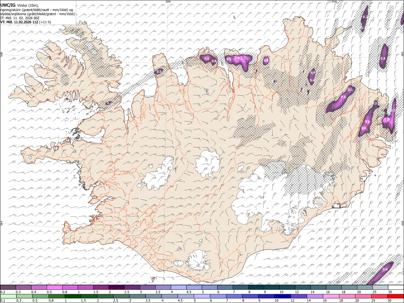
Task: Pick the pale green bottom-row swatch labeled 0.1
Action: click(x=8, y=296)
